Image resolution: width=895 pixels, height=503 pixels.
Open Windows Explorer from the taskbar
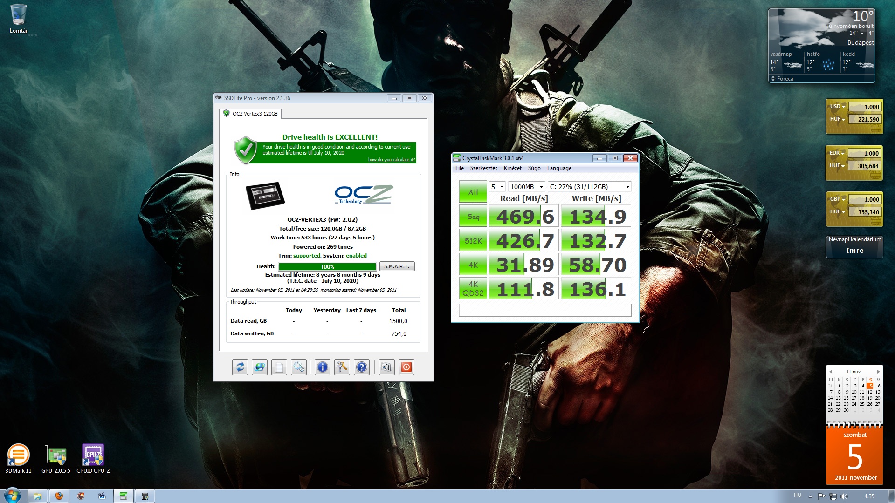click(x=38, y=496)
